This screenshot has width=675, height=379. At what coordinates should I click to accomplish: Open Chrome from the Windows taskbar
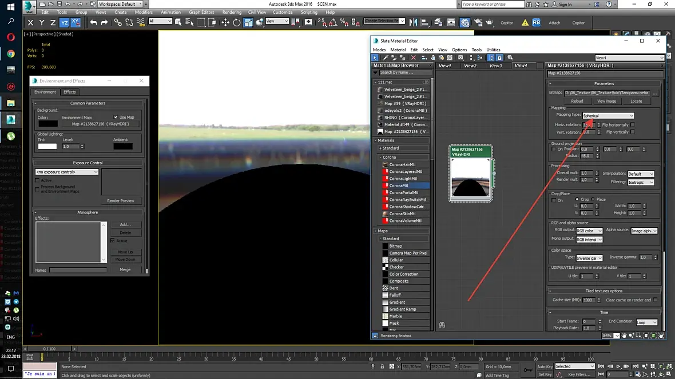tap(10, 54)
